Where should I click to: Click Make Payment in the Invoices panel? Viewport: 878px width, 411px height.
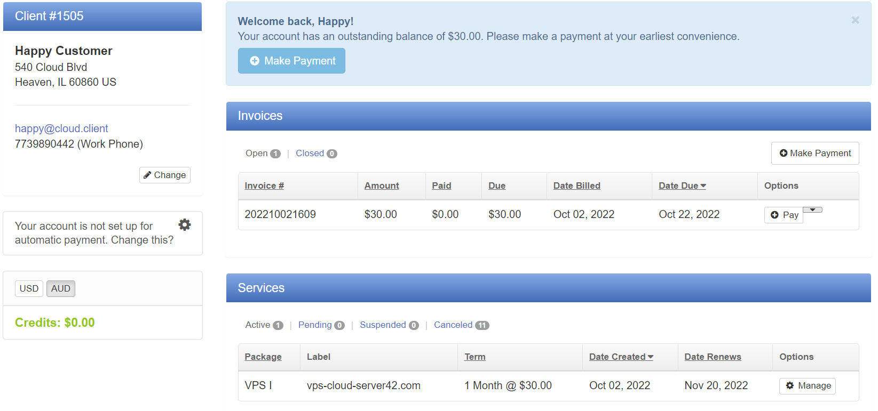pyautogui.click(x=815, y=154)
